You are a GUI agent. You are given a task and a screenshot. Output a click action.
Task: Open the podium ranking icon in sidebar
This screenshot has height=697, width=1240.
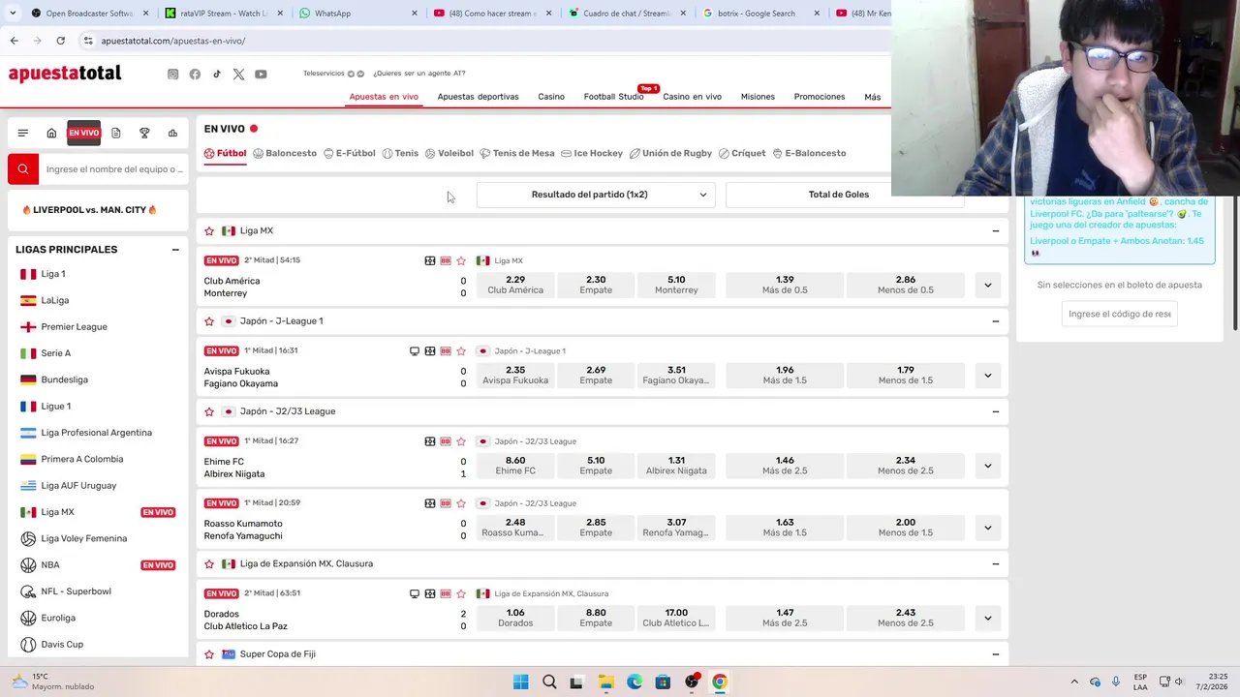click(x=172, y=134)
